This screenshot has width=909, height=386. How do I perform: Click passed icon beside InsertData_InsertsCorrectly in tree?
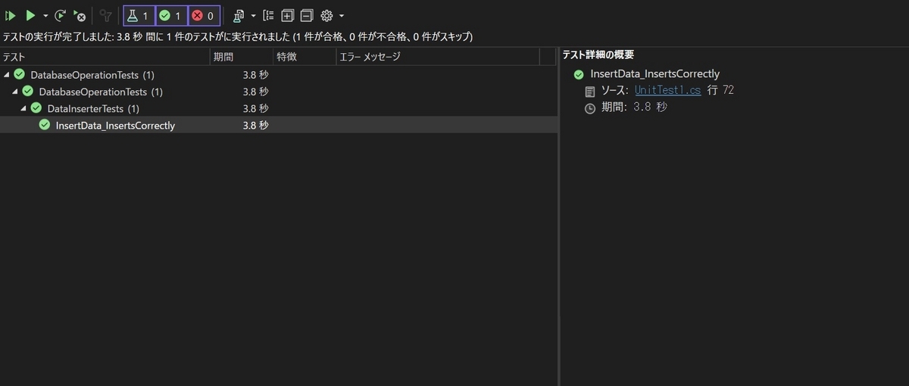pyautogui.click(x=45, y=124)
